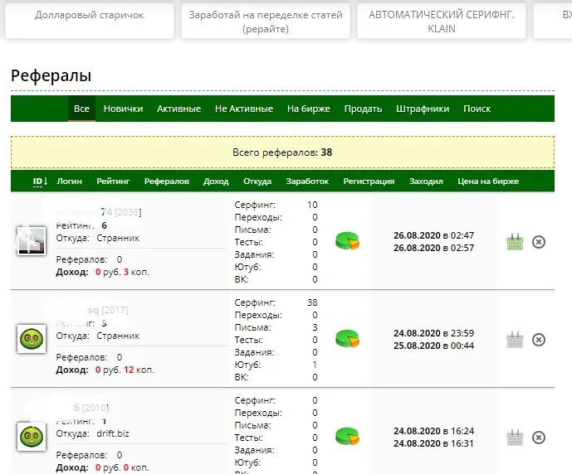Open АВТОМАТИЧЕСКИЙ СЕРИФНГ. KLAIN ad
572x474 pixels.
(442, 21)
